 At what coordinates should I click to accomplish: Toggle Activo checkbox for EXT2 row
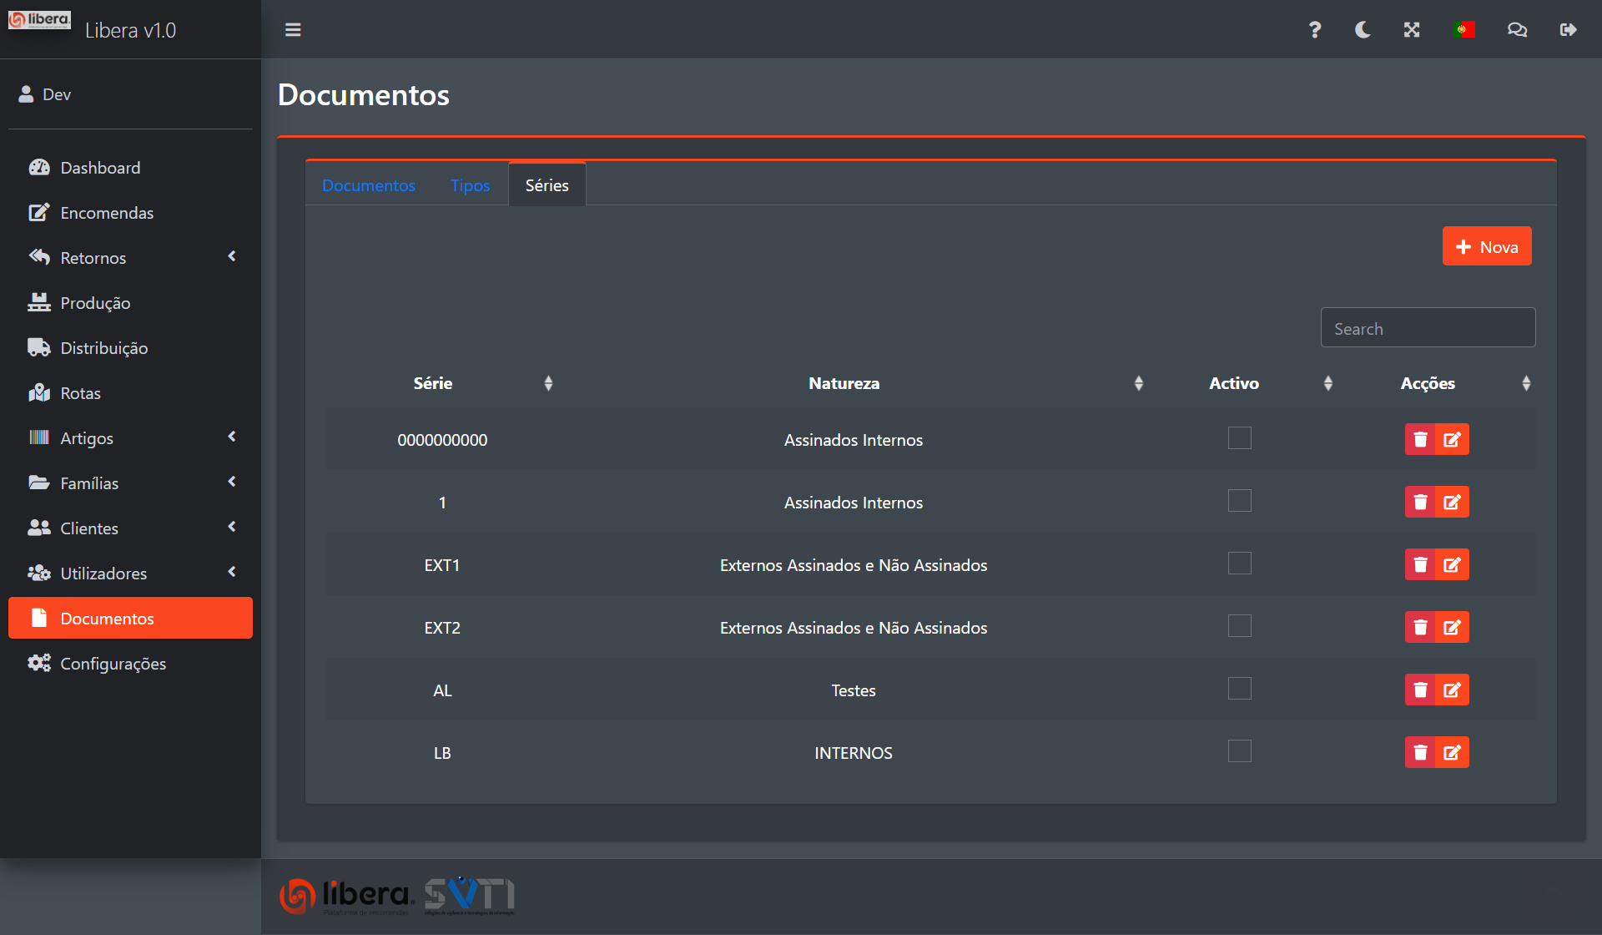(x=1239, y=626)
